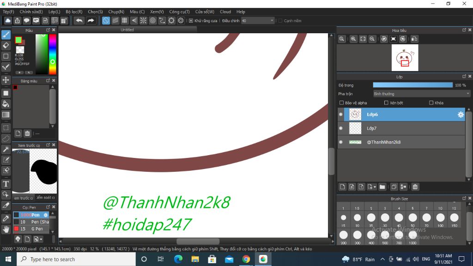Select the Brush tool in left toolbar

click(x=6, y=35)
